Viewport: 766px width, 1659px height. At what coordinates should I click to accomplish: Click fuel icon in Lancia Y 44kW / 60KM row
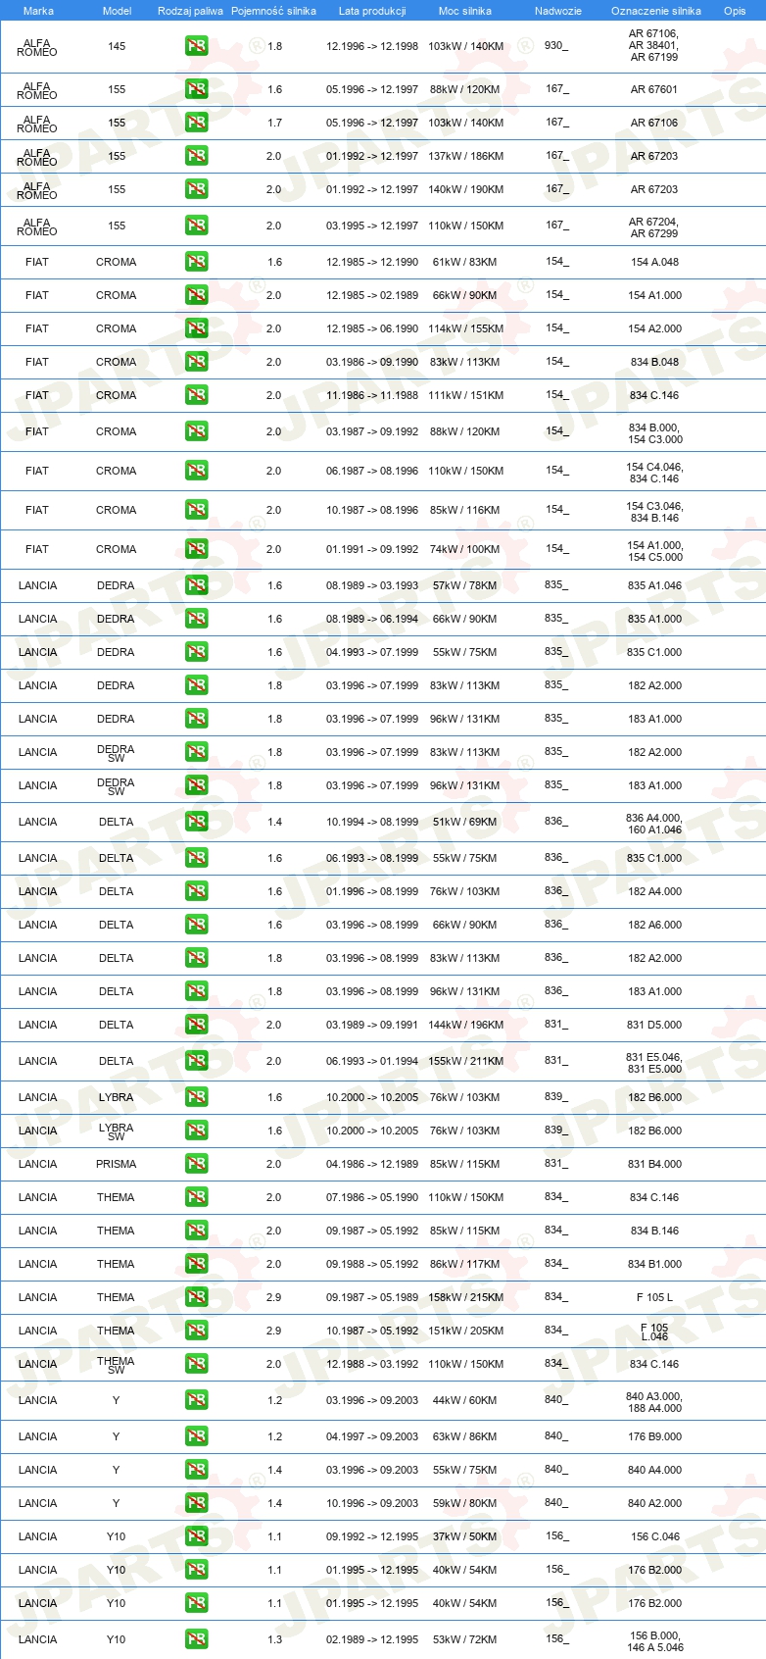pyautogui.click(x=197, y=1400)
